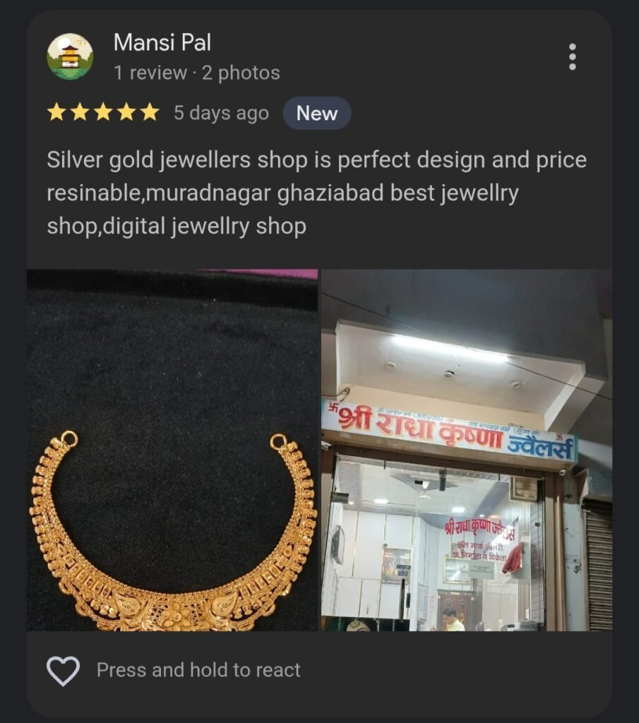
Task: Click the first yellow rating star
Action: (56, 112)
